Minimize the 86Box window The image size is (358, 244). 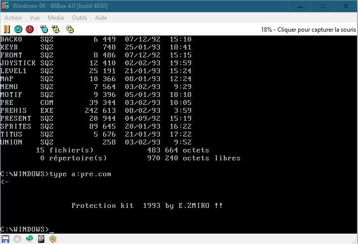300,6
